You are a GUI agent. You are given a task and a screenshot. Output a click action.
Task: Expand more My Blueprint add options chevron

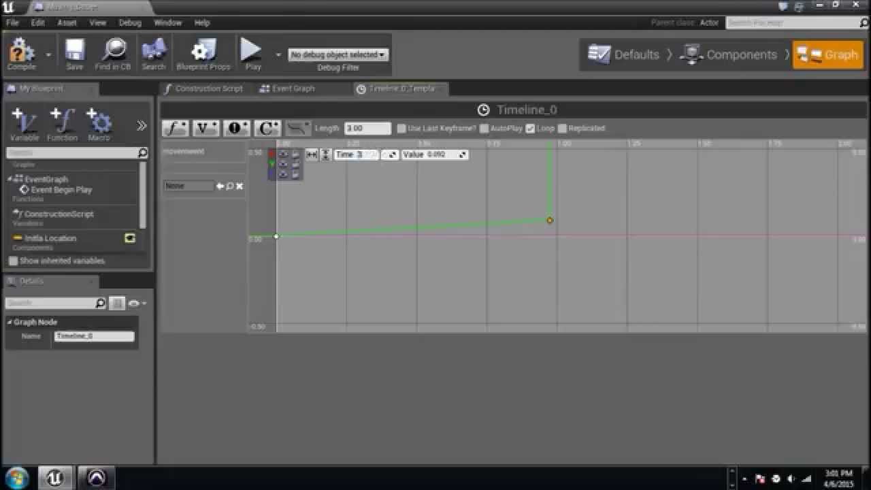pos(142,125)
